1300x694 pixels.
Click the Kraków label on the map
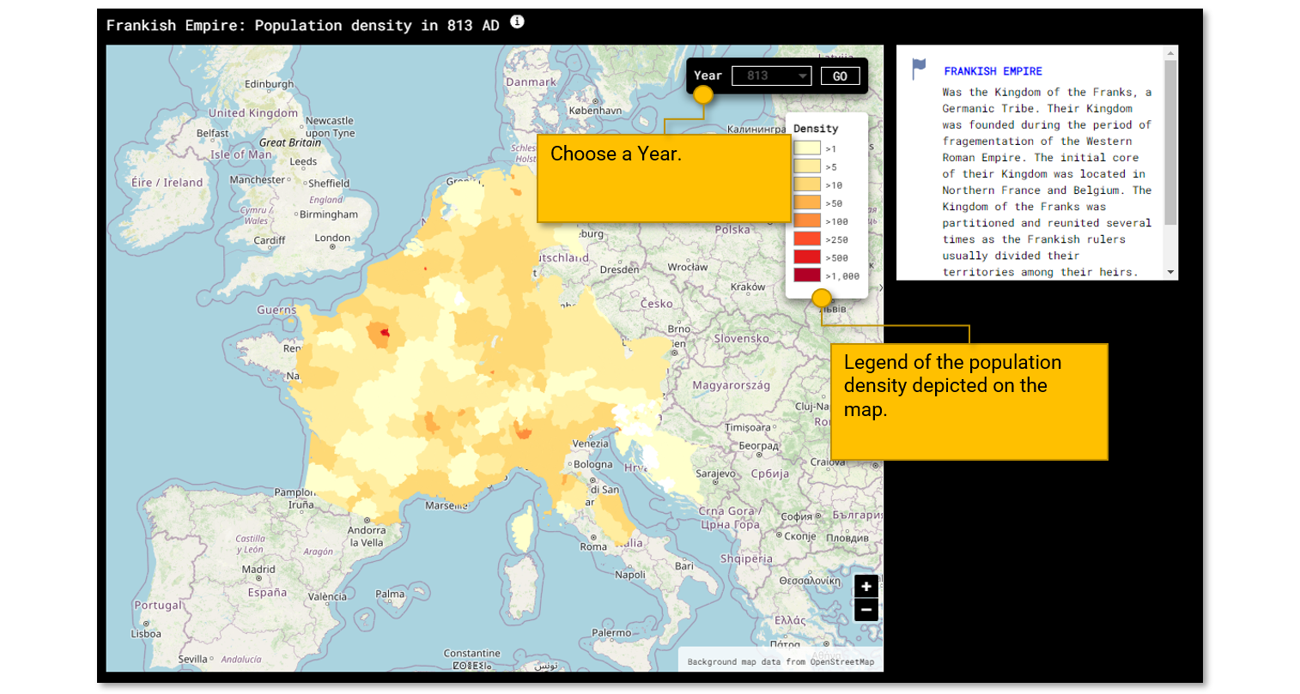[x=748, y=287]
